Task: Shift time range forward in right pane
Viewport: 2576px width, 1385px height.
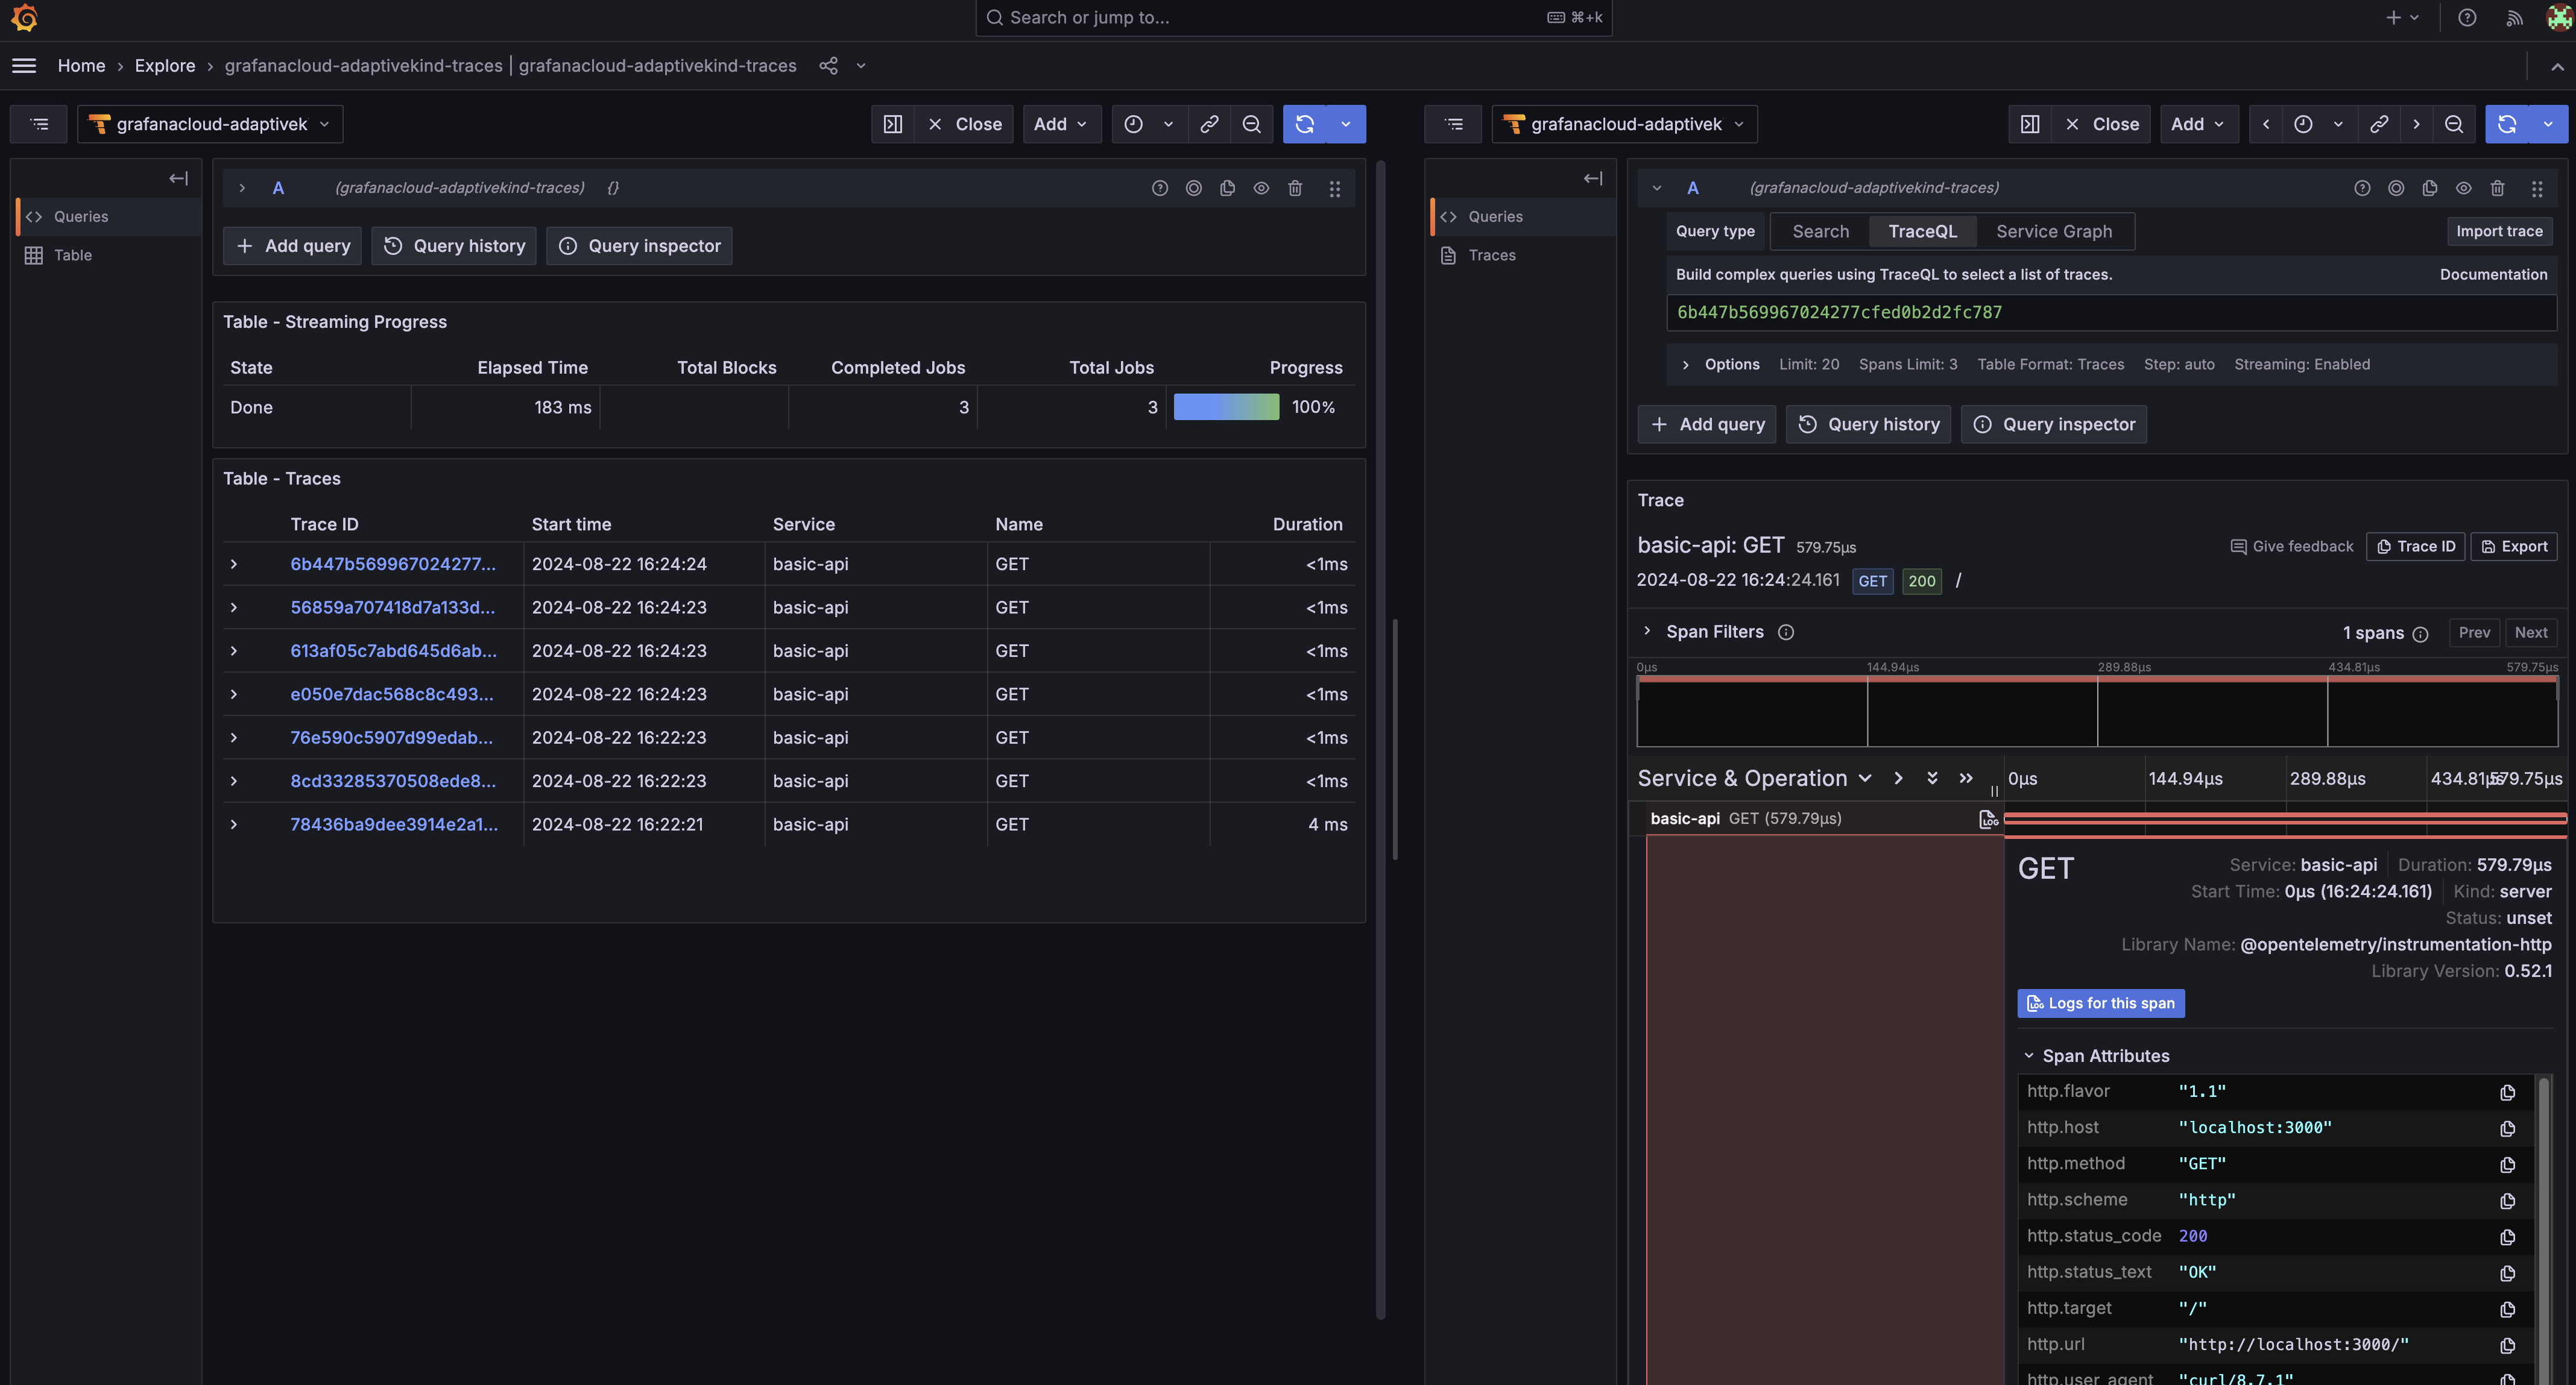Action: (2417, 124)
